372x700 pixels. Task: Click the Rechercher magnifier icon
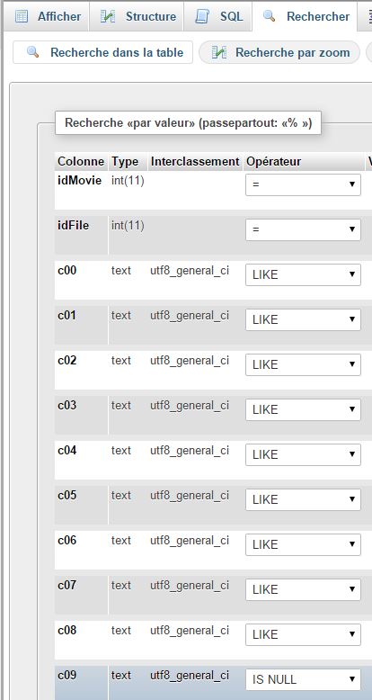click(x=269, y=16)
